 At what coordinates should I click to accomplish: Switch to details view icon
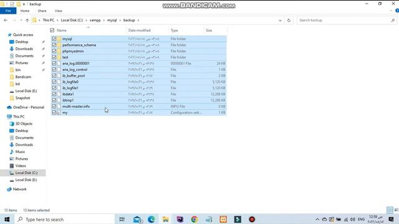pyautogui.click(x=390, y=210)
